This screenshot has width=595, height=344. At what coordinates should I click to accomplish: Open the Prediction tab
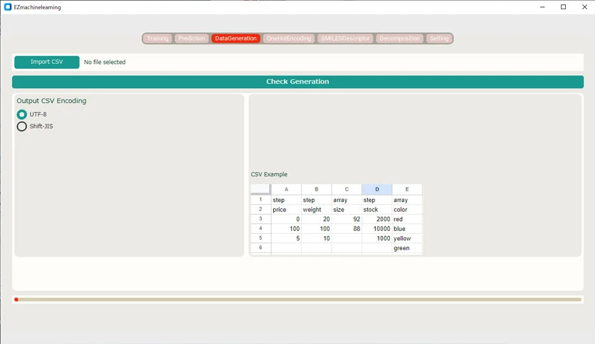point(191,38)
